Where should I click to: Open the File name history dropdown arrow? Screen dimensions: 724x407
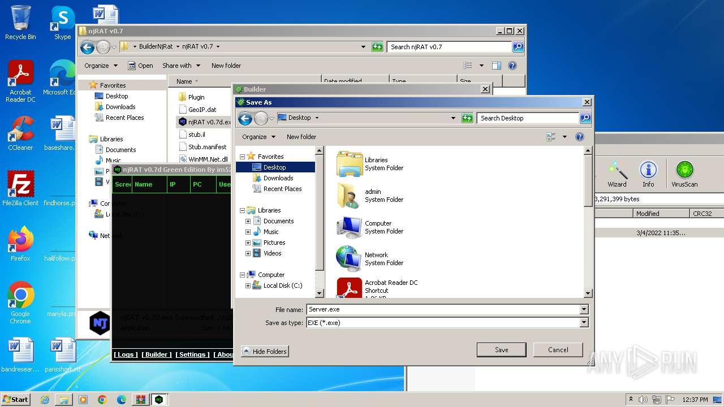584,309
